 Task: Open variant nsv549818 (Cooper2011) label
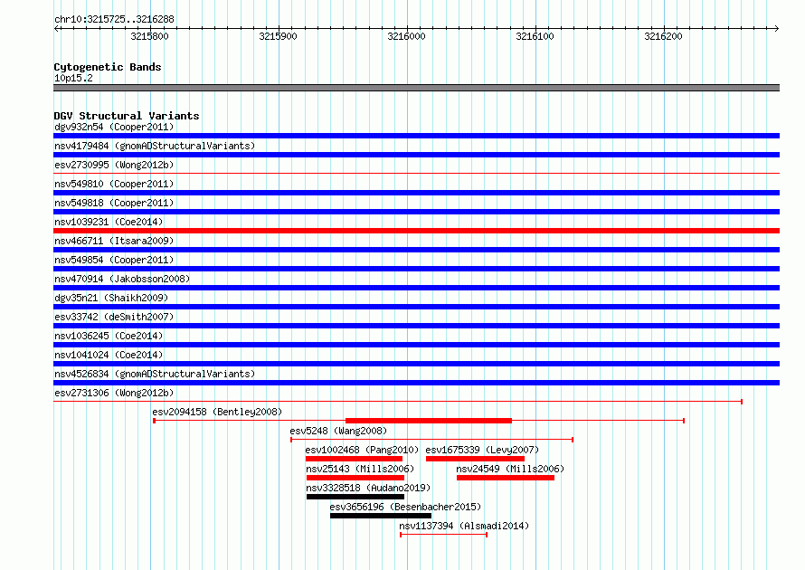click(x=114, y=203)
